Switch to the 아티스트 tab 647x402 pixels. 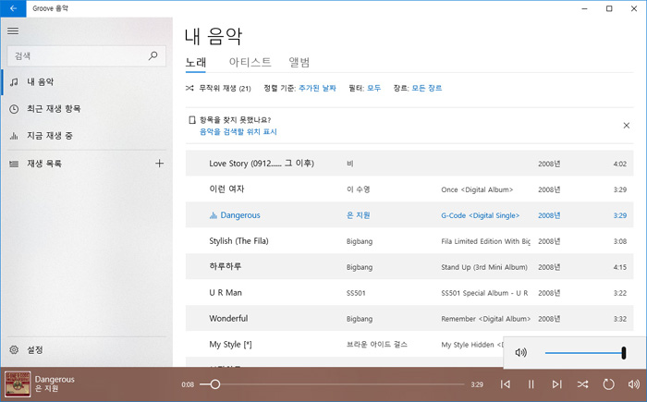(x=250, y=62)
